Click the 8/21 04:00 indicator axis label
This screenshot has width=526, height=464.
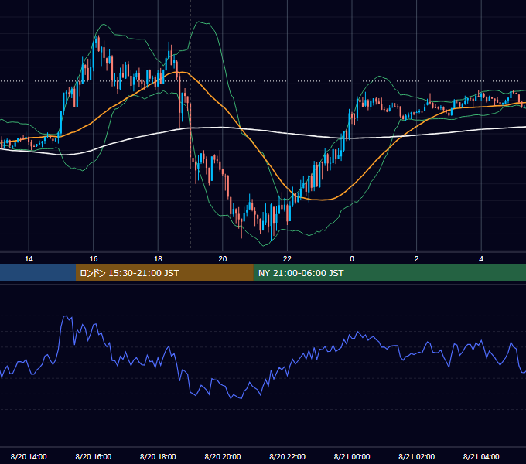point(481,456)
